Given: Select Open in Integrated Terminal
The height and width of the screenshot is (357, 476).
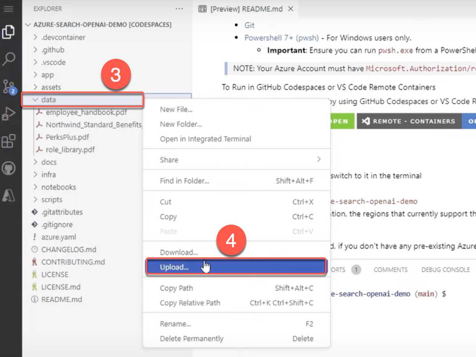Looking at the screenshot, I should pyautogui.click(x=237, y=139).
